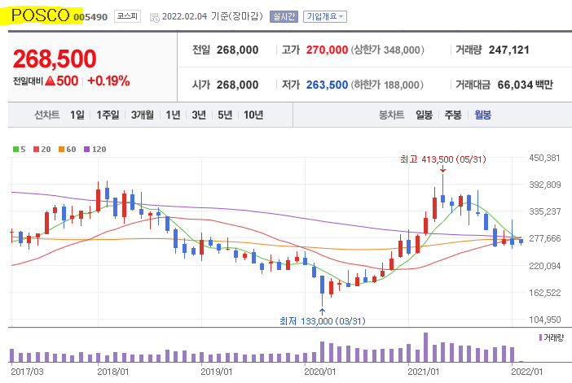Click the +0.19% change rate

(108, 81)
